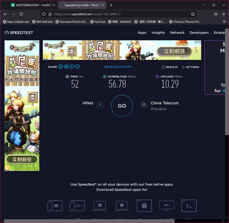Click 立刻前往 in the sidebar ad
Screen dimensions: 229x223
pyautogui.click(x=22, y=159)
